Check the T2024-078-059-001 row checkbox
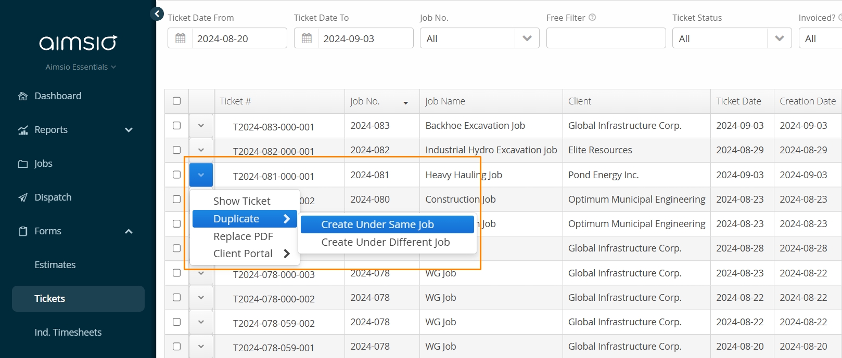842x358 pixels. tap(177, 346)
